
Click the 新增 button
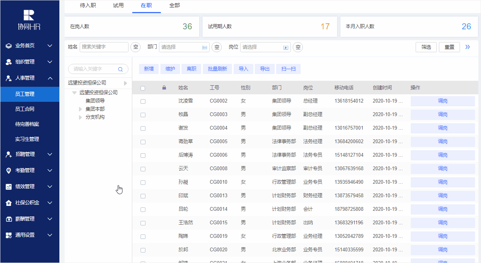(149, 69)
